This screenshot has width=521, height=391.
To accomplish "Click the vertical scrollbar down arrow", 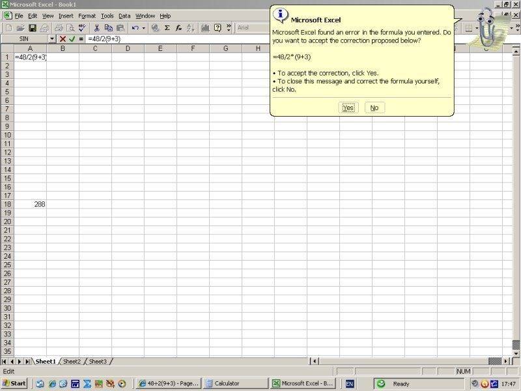I will [x=516, y=353].
